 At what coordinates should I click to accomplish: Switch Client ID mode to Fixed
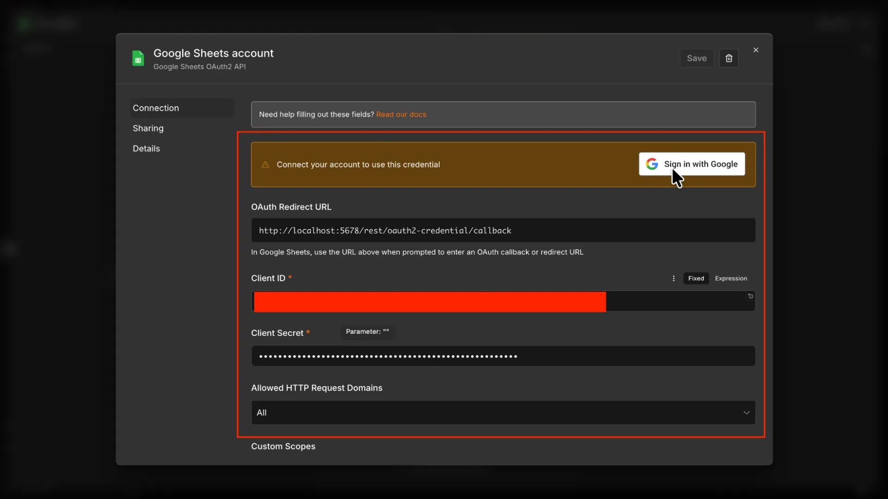click(696, 278)
